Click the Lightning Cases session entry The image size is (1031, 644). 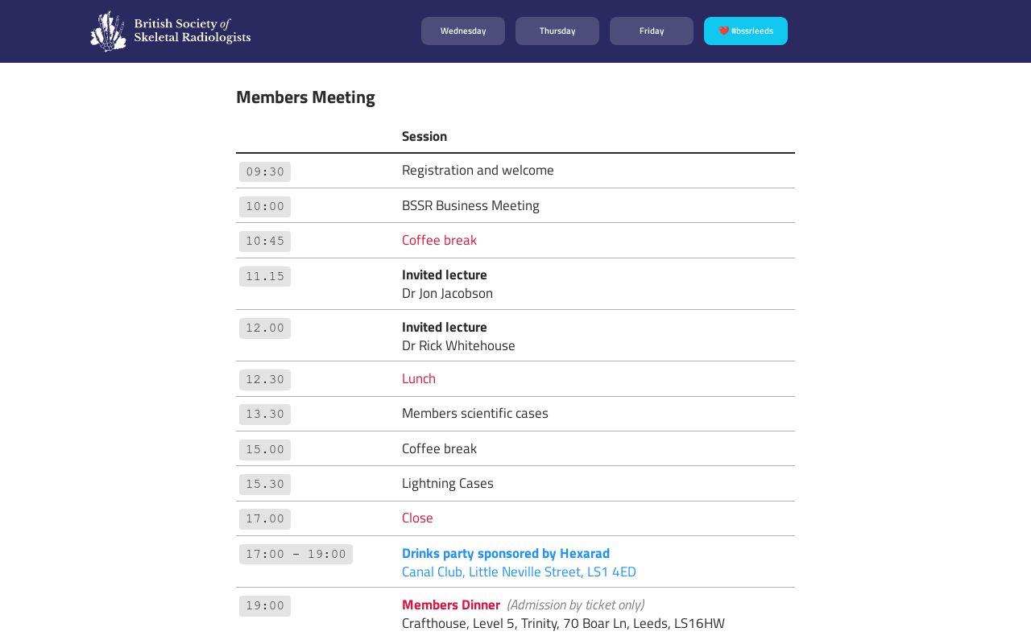click(x=447, y=483)
